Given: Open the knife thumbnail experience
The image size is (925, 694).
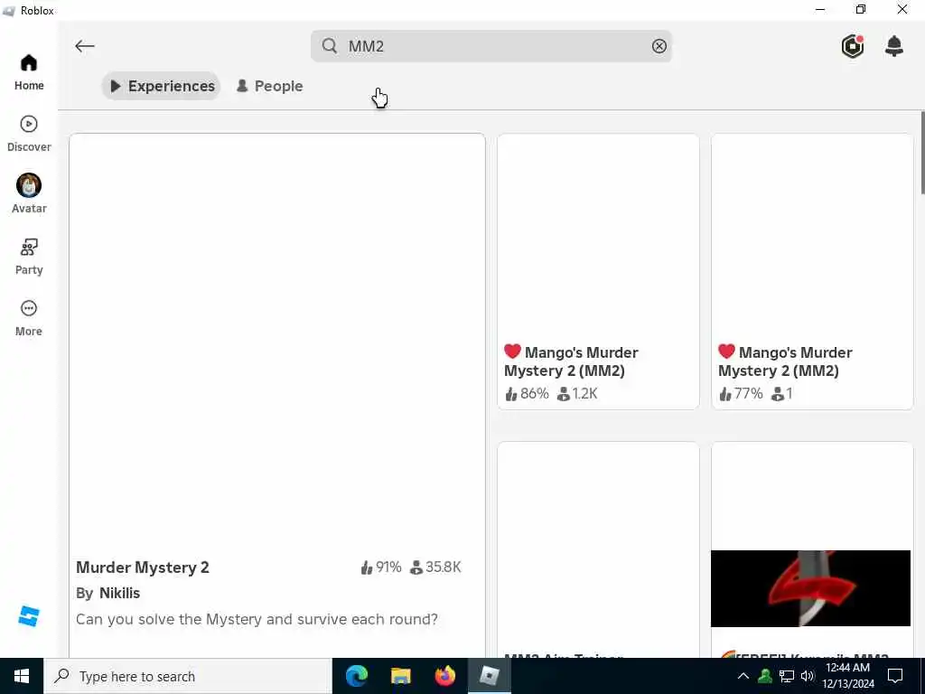Looking at the screenshot, I should point(810,588).
